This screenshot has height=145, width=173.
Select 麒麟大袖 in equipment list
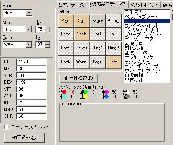pyautogui.click(x=134, y=48)
